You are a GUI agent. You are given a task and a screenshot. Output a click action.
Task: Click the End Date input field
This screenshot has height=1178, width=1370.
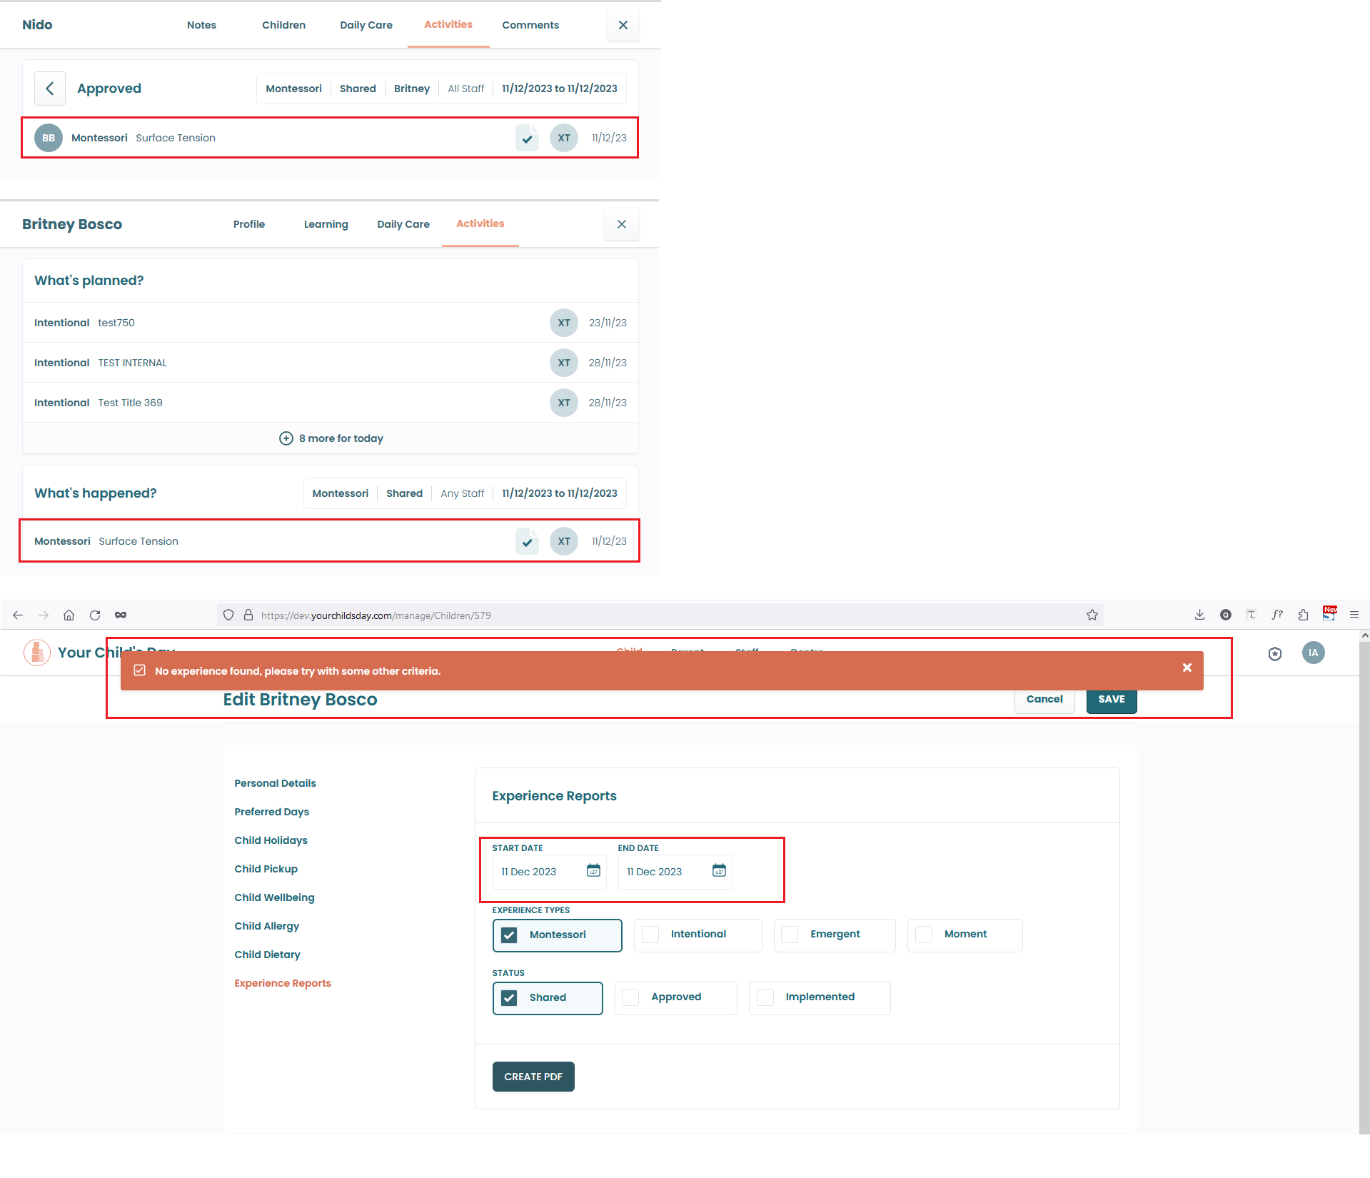[675, 872]
